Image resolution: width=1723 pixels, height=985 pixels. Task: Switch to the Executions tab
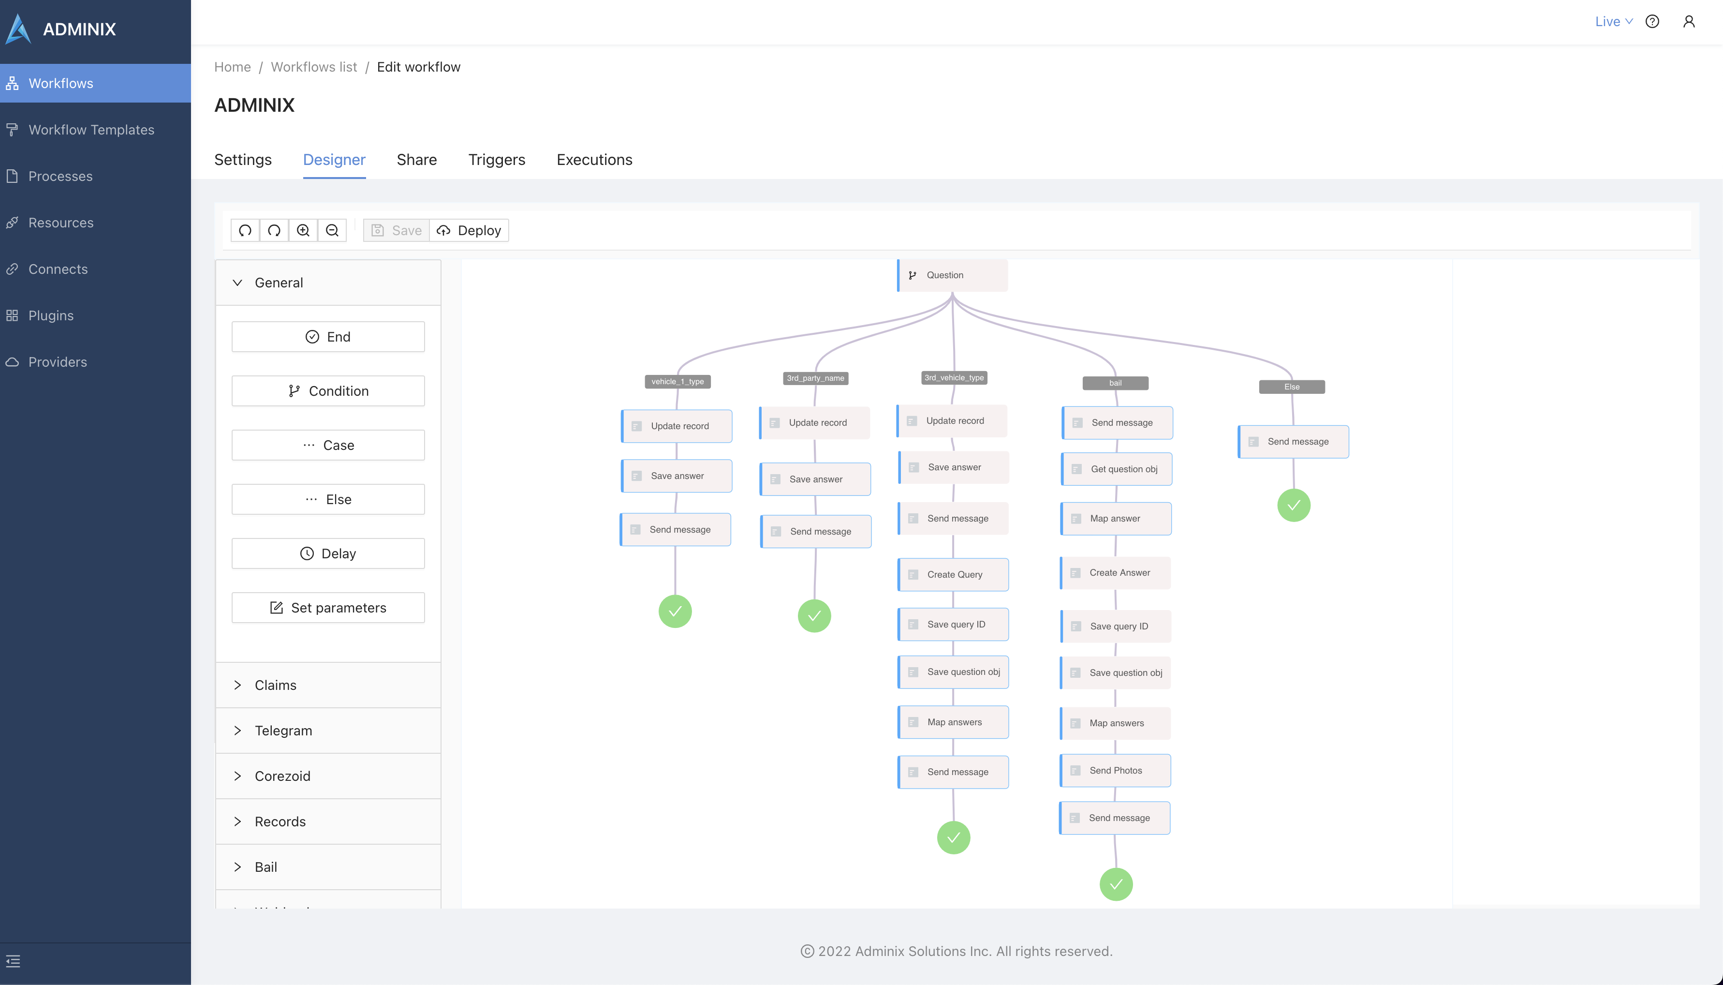coord(594,160)
